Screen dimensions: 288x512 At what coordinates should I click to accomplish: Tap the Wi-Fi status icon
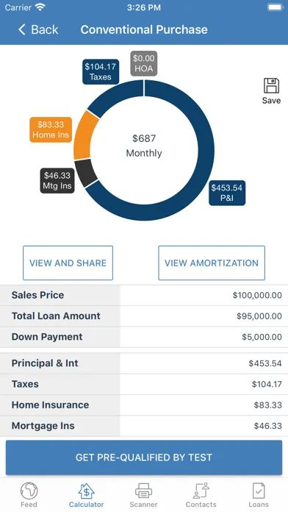tap(40, 7)
